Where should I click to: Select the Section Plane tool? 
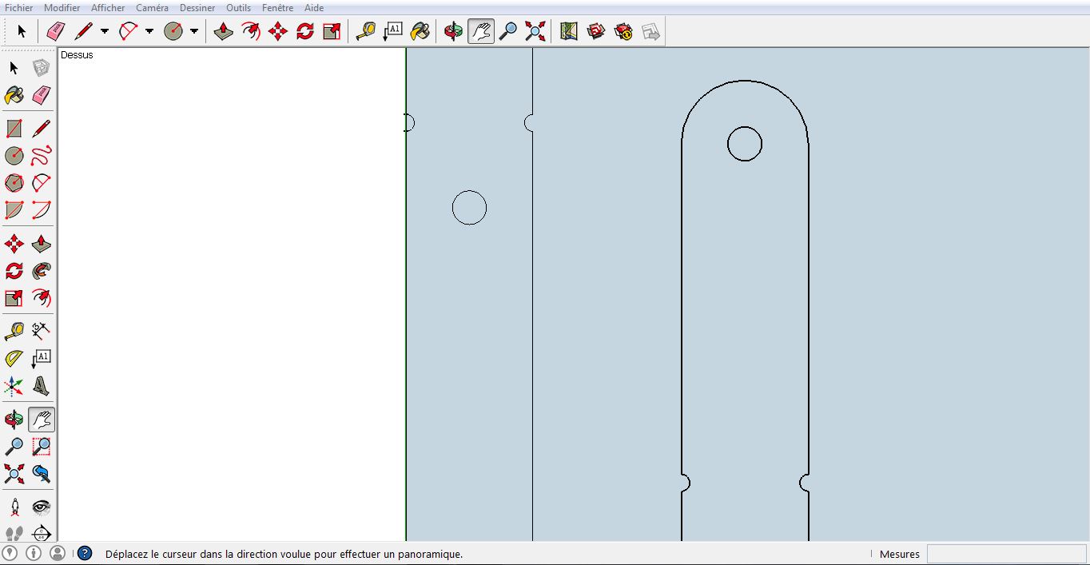42,533
